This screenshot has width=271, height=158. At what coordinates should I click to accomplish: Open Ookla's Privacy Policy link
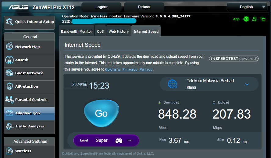click(129, 69)
